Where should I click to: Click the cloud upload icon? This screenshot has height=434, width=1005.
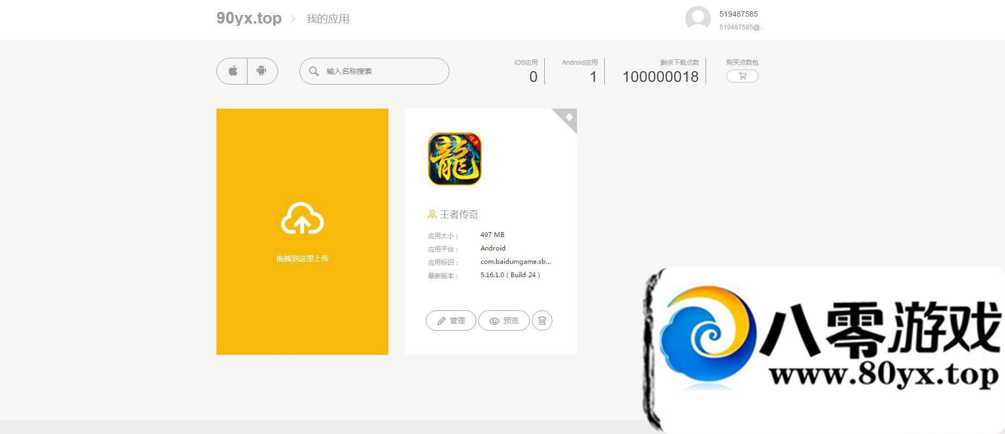[302, 219]
